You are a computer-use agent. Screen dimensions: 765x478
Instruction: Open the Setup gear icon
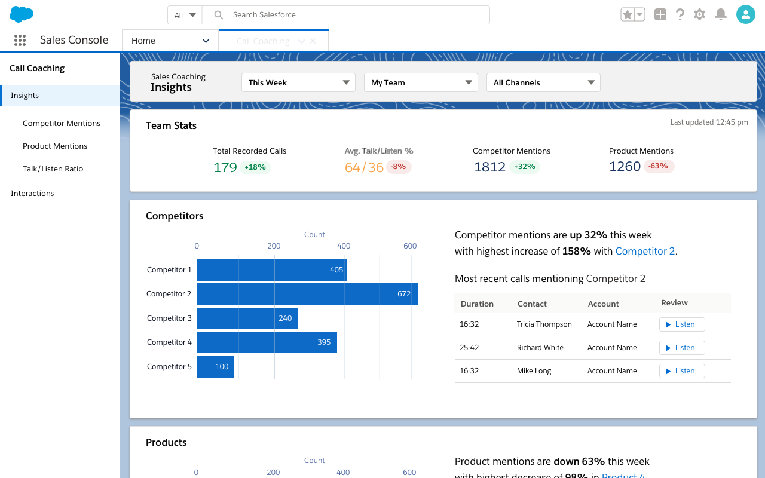(x=699, y=15)
